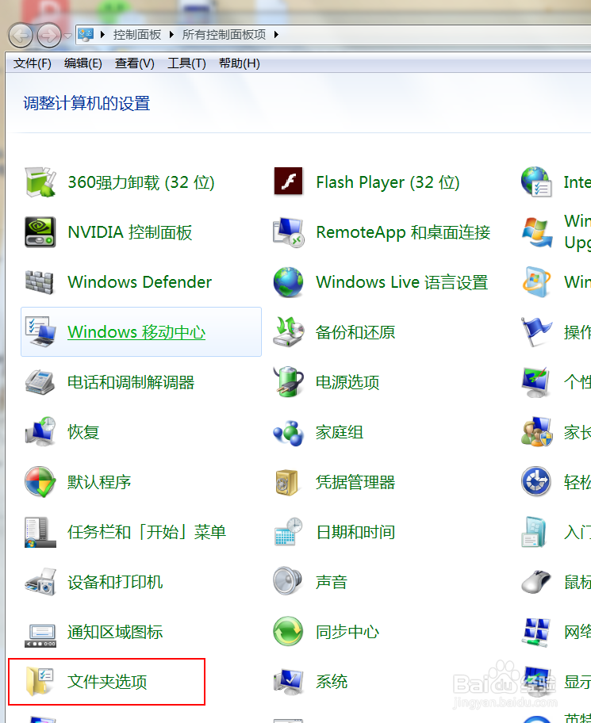Screen dimensions: 591x723
Task: Open the Windows Live 语言设置 globe icon
Action: (288, 281)
